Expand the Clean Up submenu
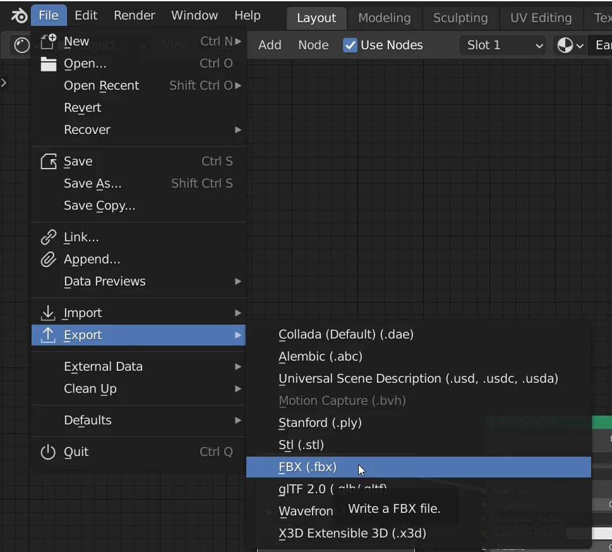Screen dimensions: 612x552 tap(238, 389)
